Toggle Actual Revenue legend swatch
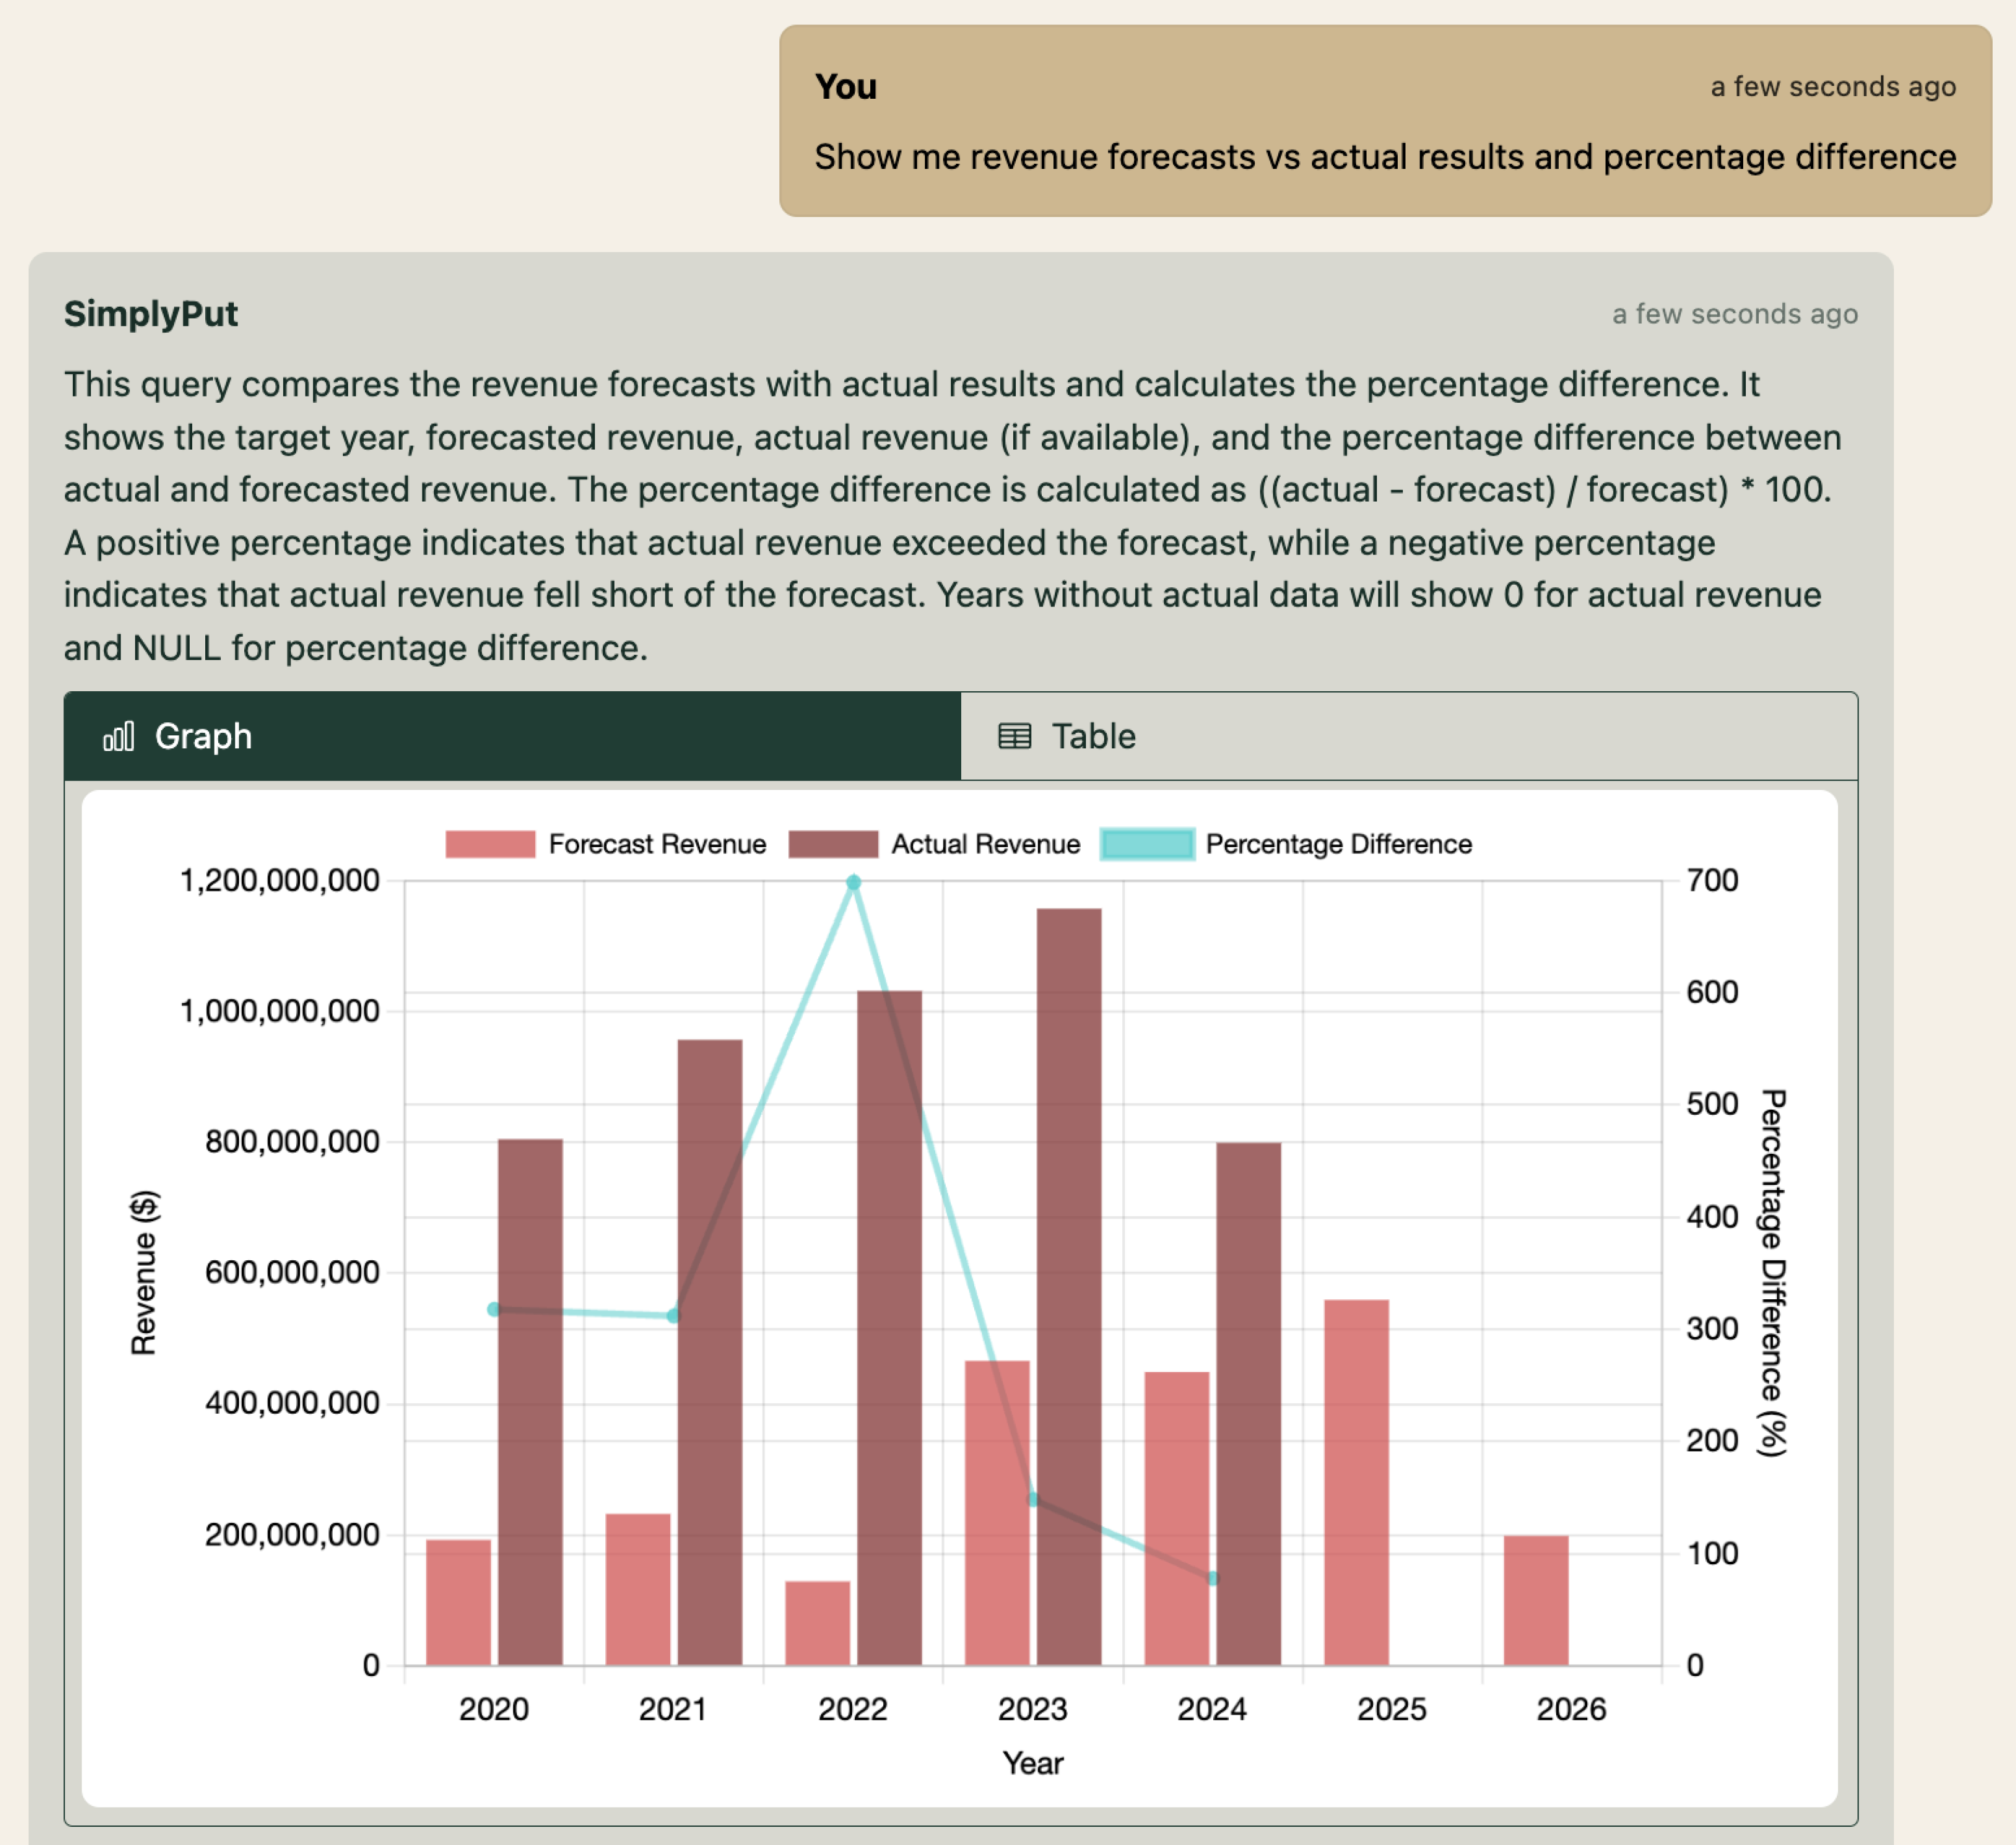This screenshot has height=1845, width=2016. coord(833,844)
